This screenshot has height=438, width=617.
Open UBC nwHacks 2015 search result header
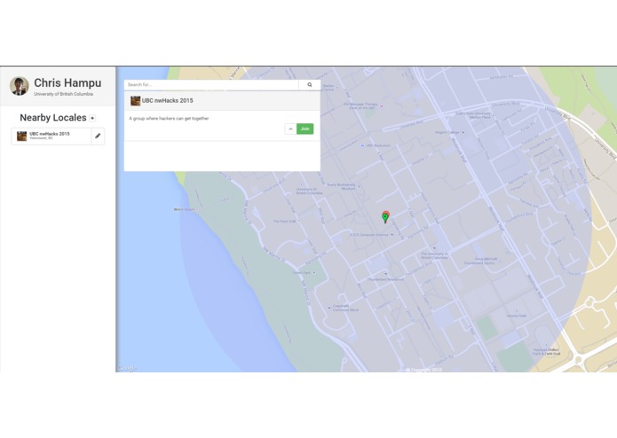[x=222, y=100]
